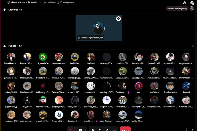
Task: Select audience member kor2011kjs
Action: coord(75,59)
